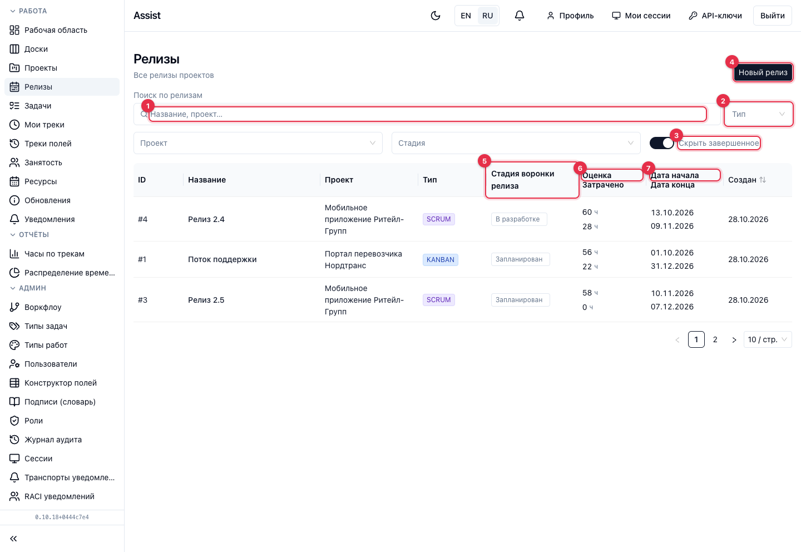Open the Тип filter dropdown
The image size is (801, 552).
(759, 114)
